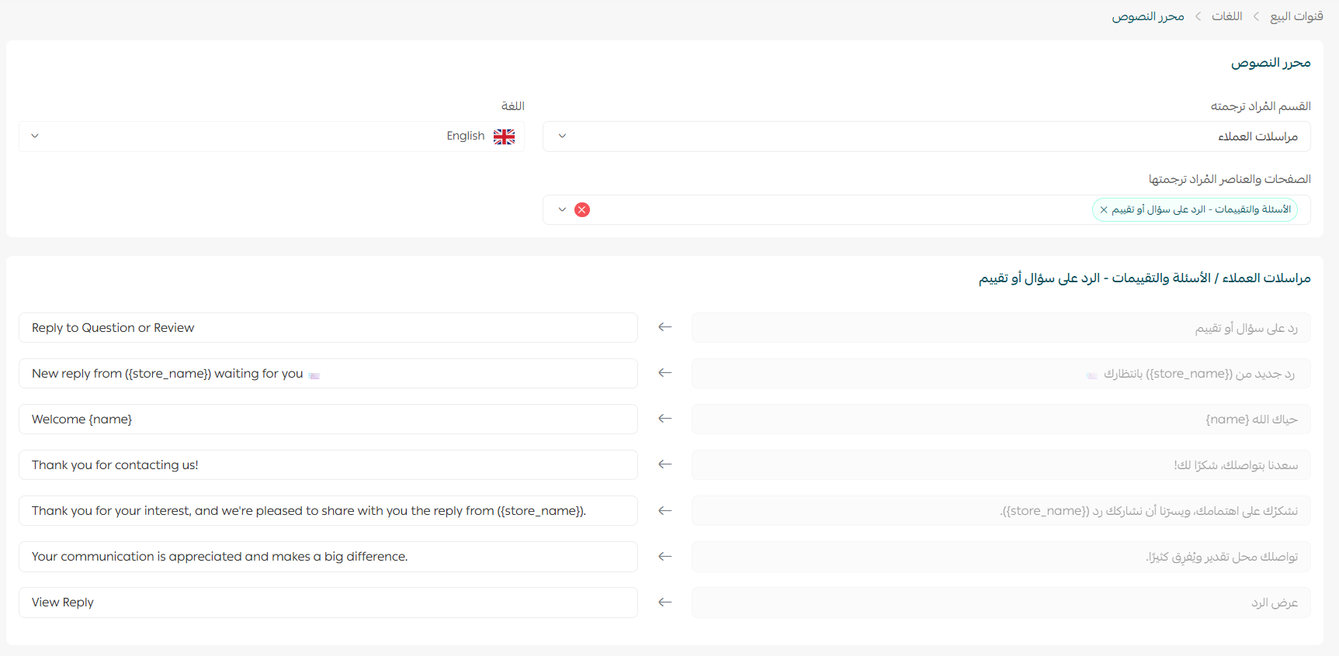Go to 'قنوات البيع' breadcrumb

[x=1296, y=16]
